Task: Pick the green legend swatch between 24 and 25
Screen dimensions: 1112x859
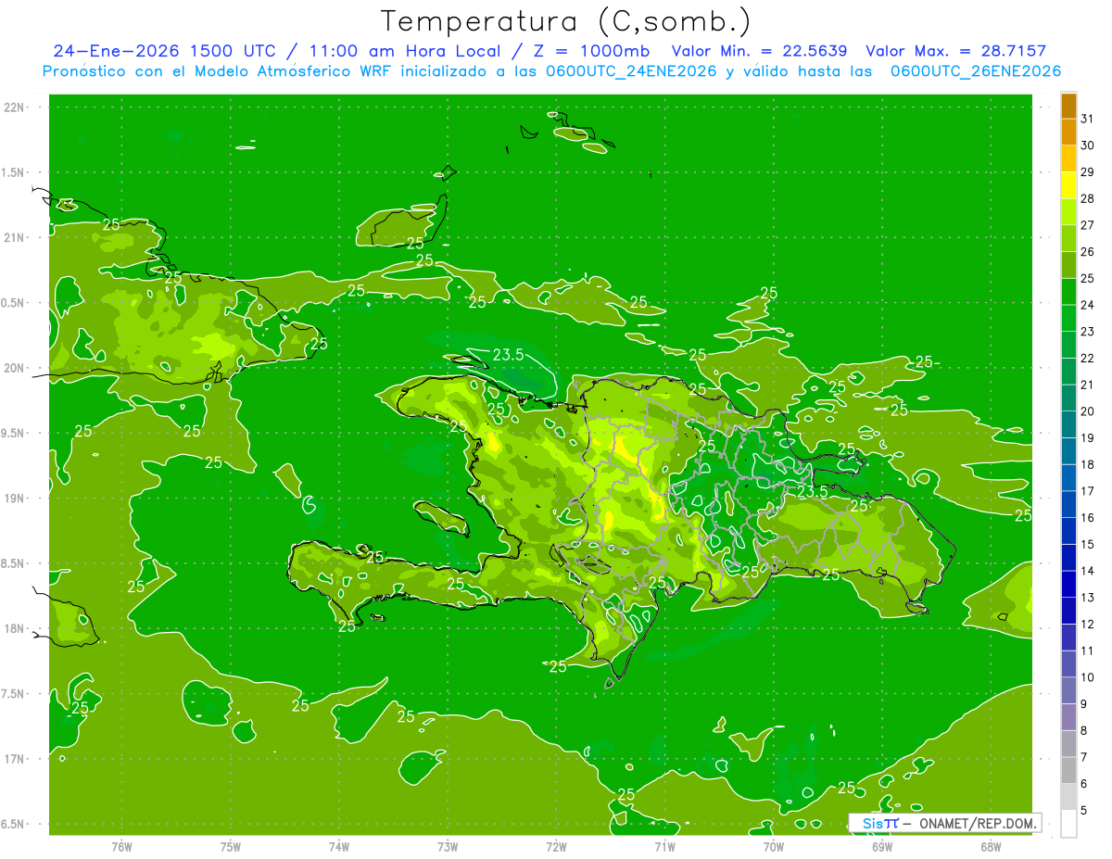Action: pos(1068,292)
